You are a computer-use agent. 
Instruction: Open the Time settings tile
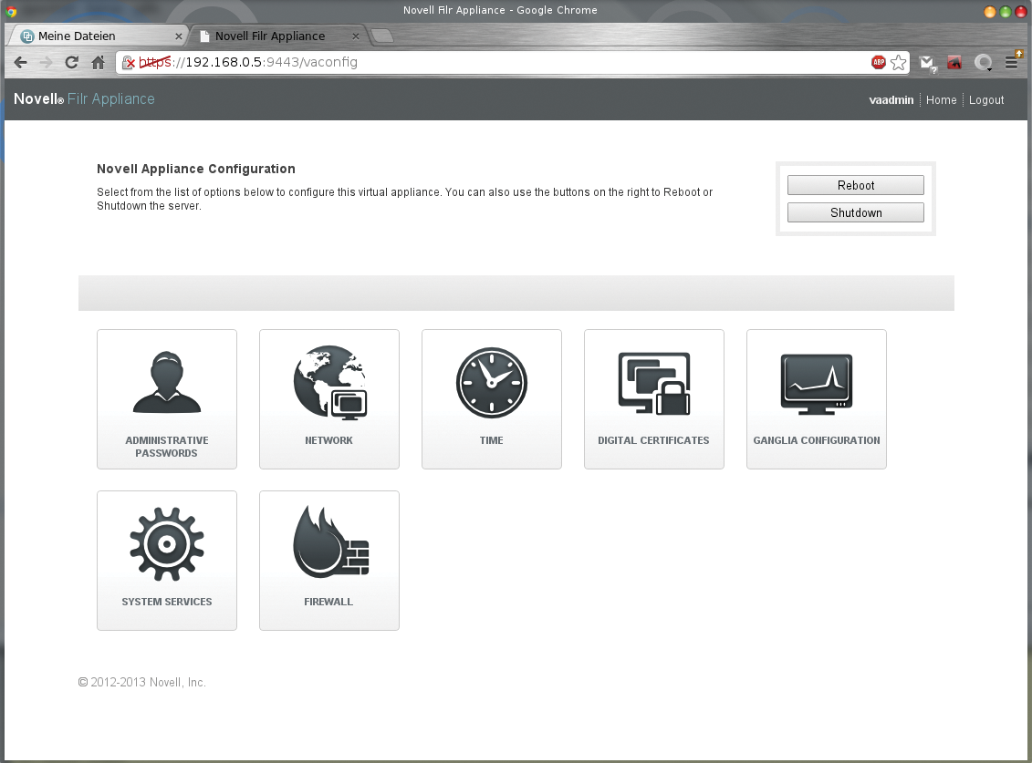tap(491, 399)
